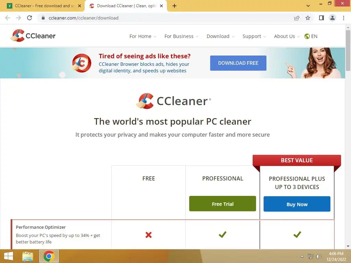351x263 pixels.
Task: Click 'The world's most popular PC cleaner' heading
Action: click(x=173, y=122)
